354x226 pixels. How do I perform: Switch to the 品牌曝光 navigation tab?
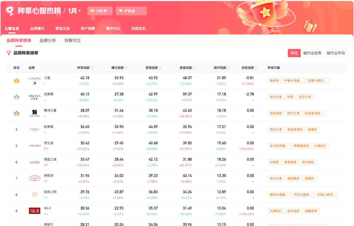click(37, 29)
